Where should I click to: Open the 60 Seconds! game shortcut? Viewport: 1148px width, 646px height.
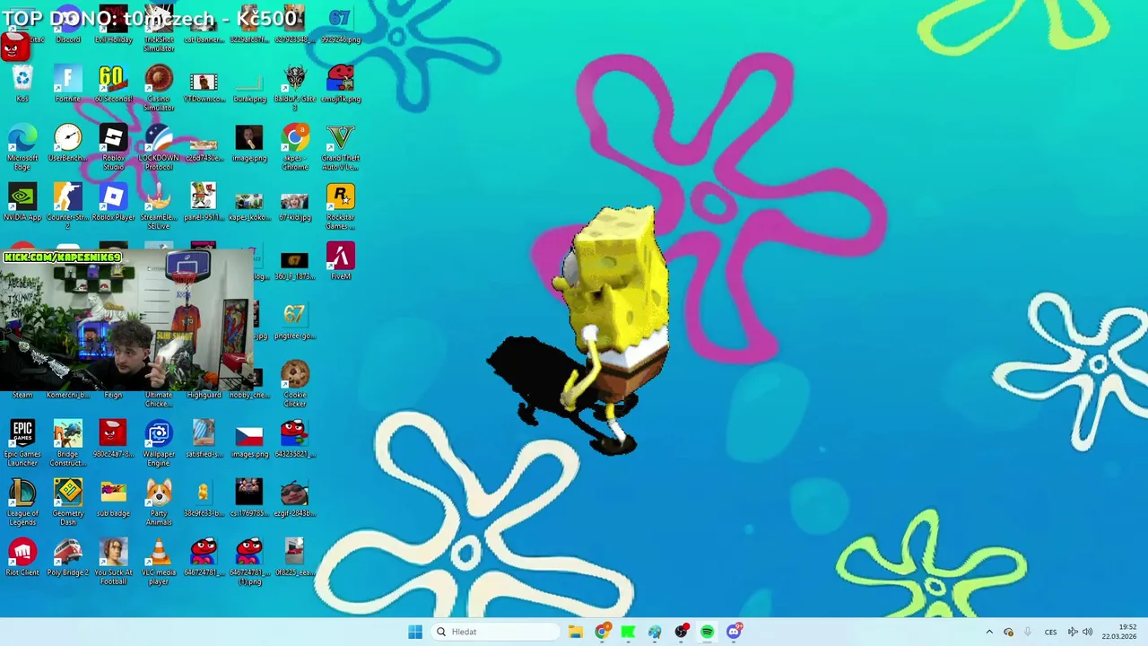pos(113,83)
